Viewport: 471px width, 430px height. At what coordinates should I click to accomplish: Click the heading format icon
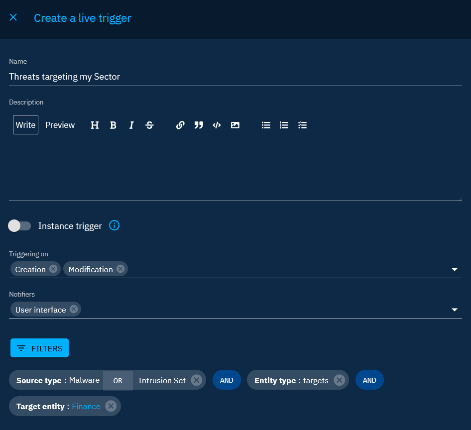[x=95, y=125]
